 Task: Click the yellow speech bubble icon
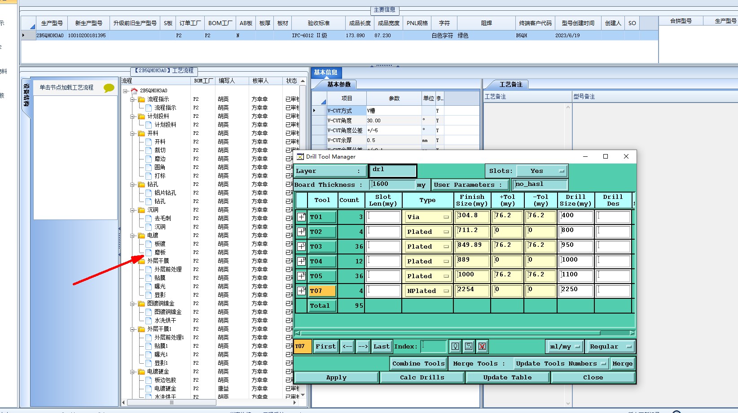(x=109, y=88)
